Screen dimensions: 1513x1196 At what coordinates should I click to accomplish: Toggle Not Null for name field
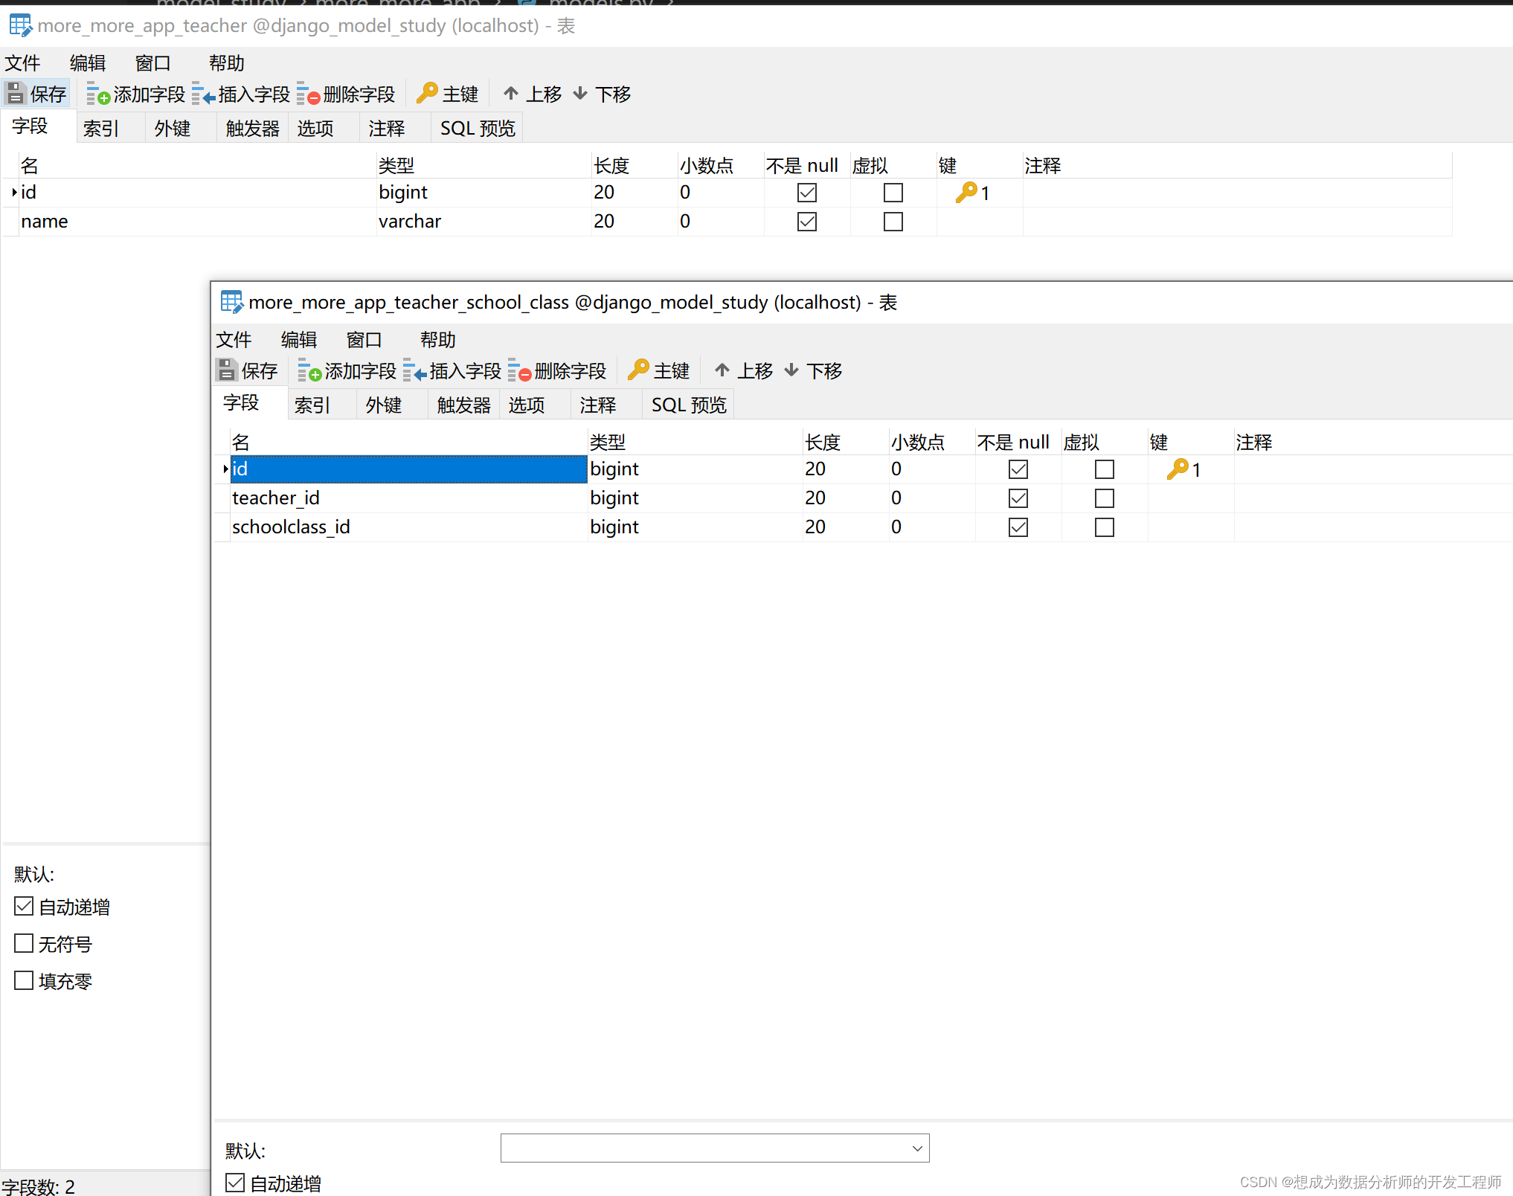(807, 222)
